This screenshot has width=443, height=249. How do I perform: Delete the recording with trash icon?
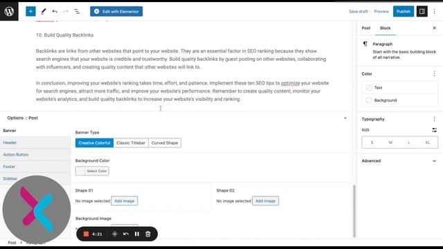tap(147, 234)
